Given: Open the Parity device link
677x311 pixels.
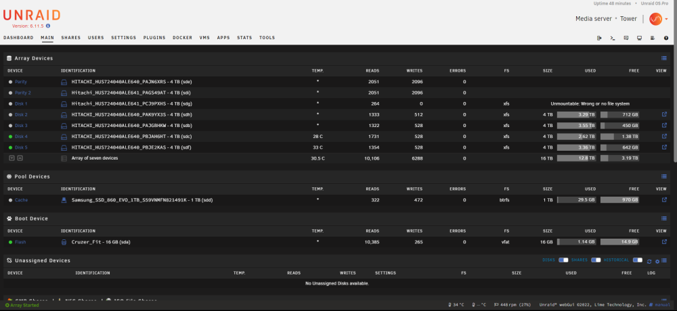Looking at the screenshot, I should [x=21, y=82].
